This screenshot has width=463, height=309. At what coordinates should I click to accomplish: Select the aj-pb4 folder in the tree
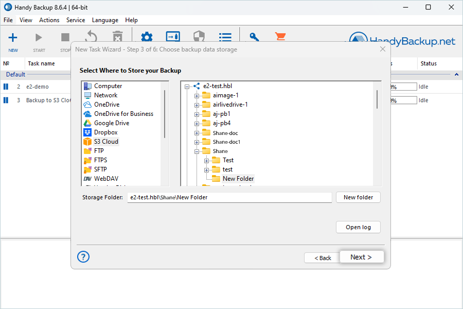coord(221,123)
